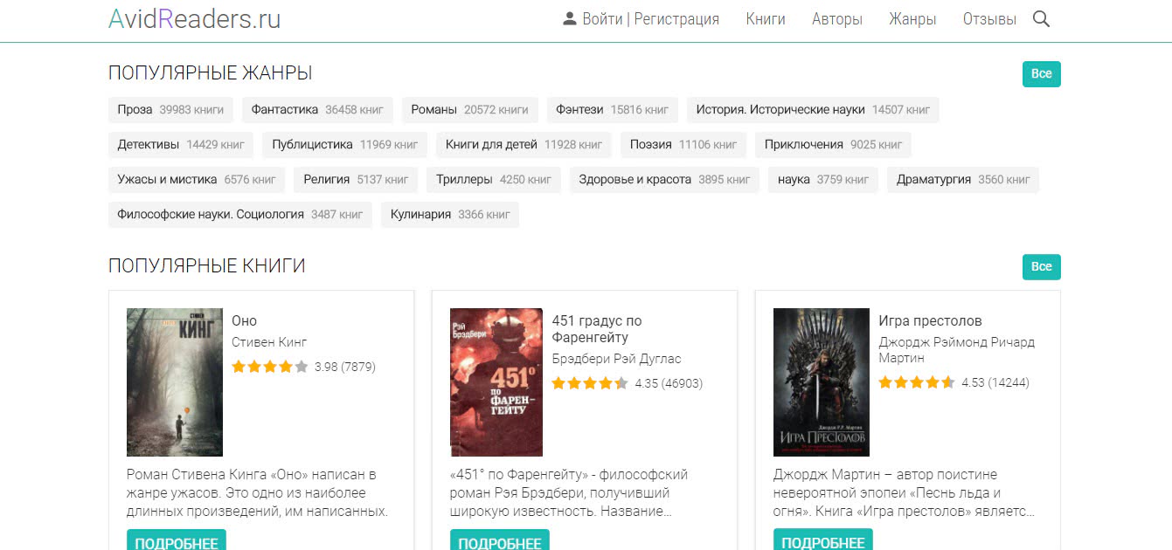Screen dimensions: 1172x550
Task: Go to the Авторы menu item
Action: point(836,19)
